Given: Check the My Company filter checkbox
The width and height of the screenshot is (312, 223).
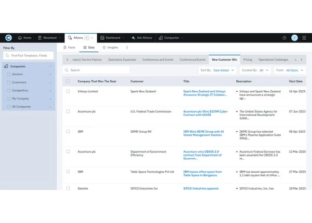Looking at the screenshot, I should [9, 99].
